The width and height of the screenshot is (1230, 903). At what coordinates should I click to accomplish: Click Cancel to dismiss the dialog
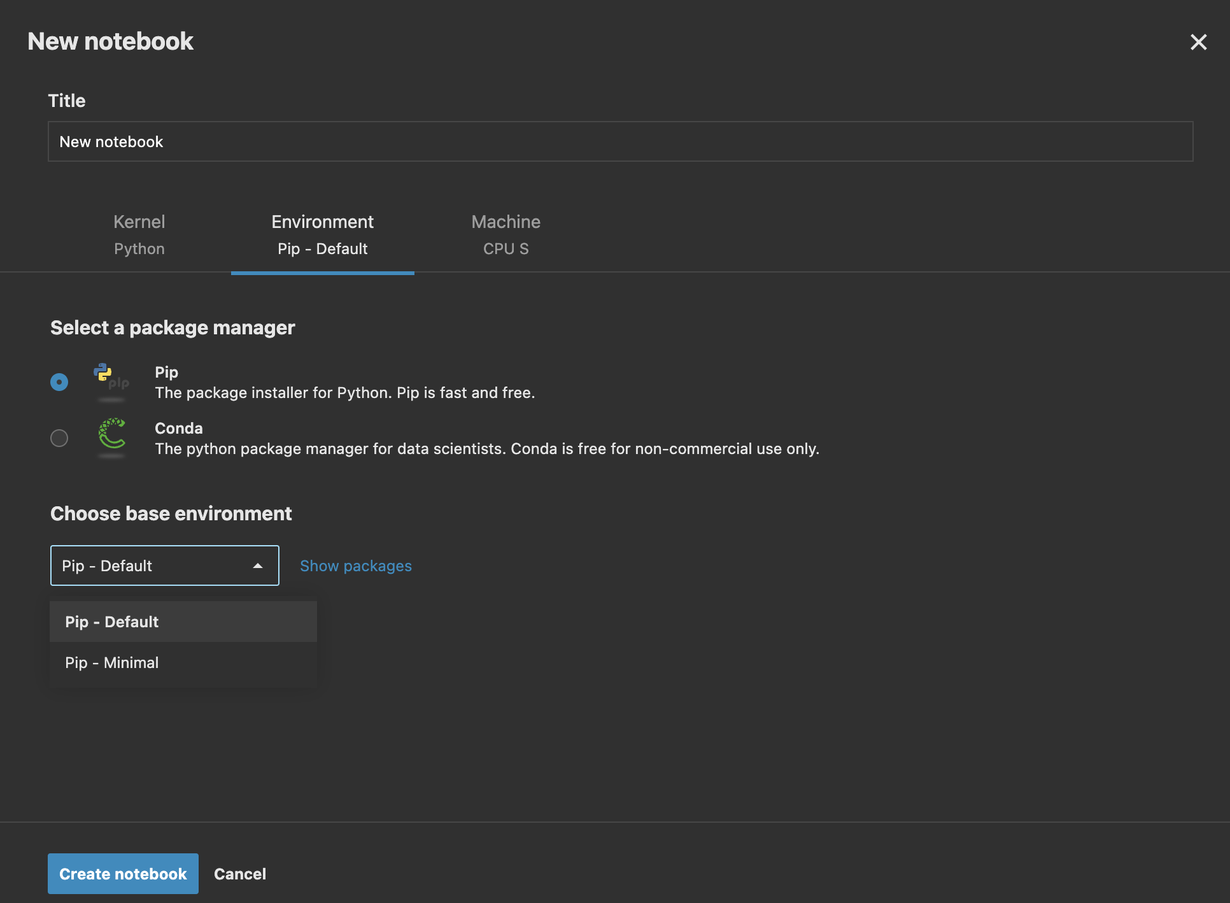click(239, 873)
